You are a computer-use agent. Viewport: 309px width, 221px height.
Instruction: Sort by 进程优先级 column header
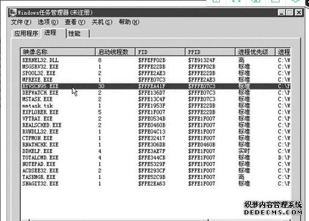point(255,52)
